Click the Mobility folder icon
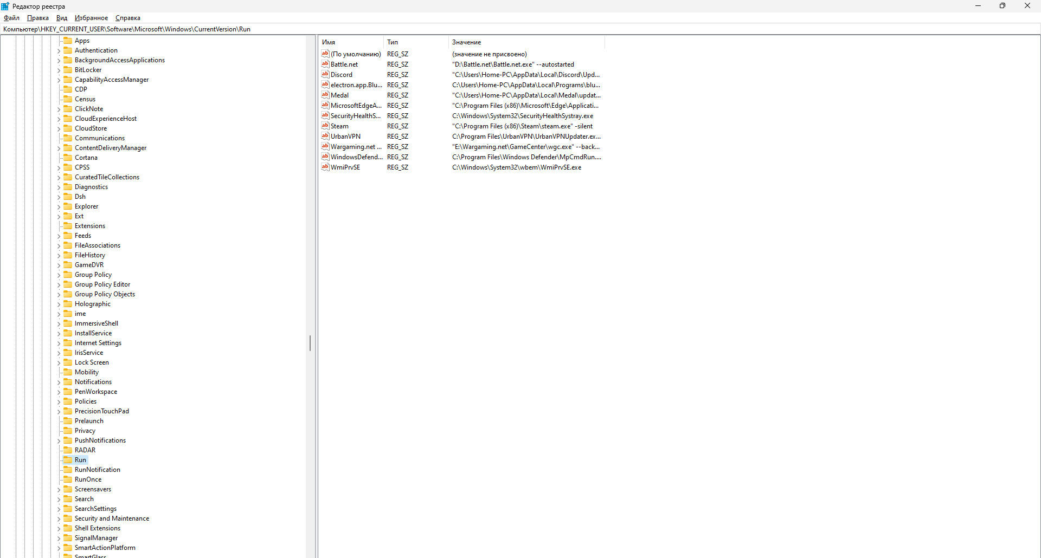 pos(68,372)
